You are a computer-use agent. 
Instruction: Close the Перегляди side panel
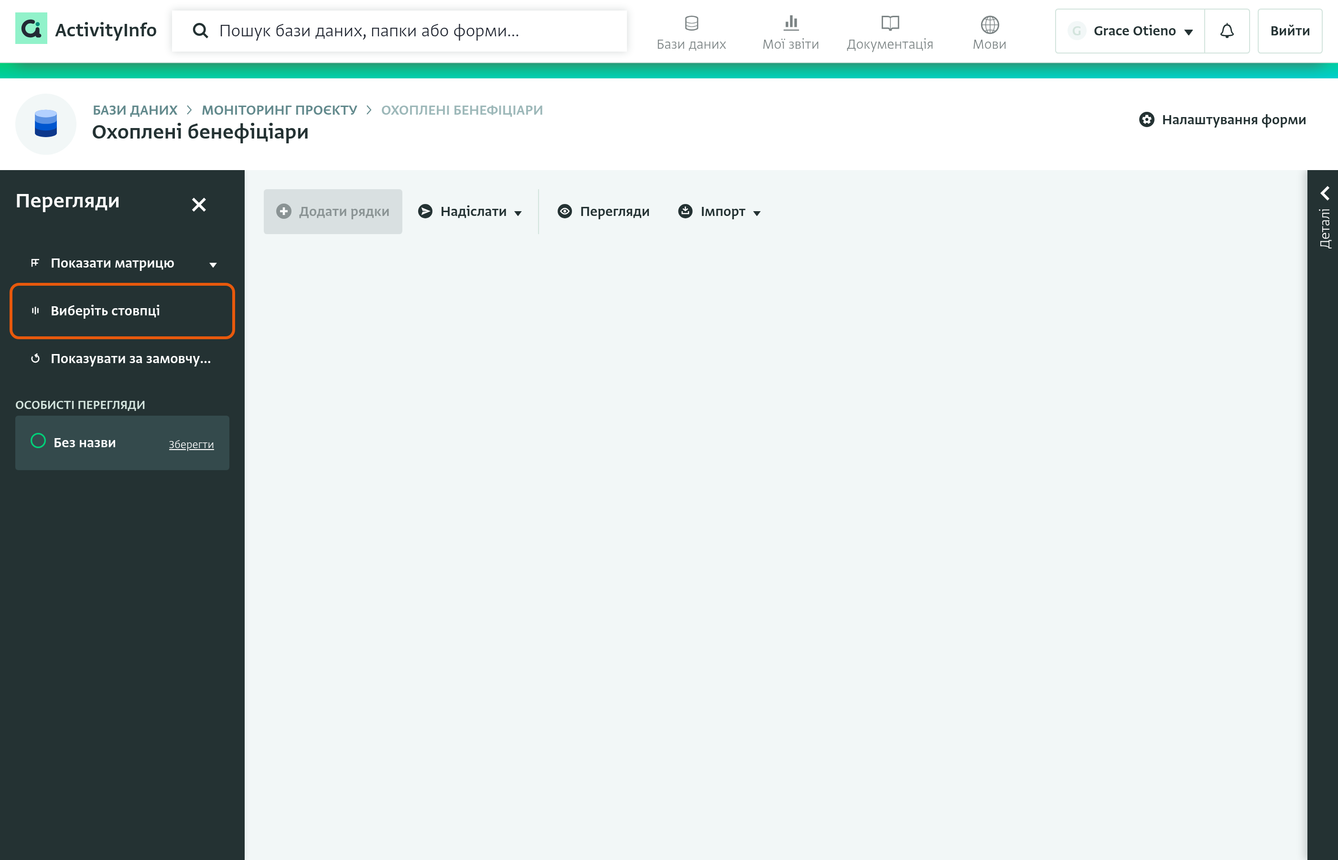199,204
